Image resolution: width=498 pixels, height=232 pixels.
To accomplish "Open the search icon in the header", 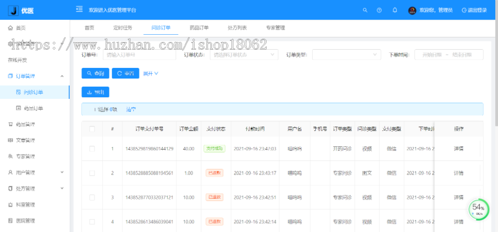I will (365, 10).
